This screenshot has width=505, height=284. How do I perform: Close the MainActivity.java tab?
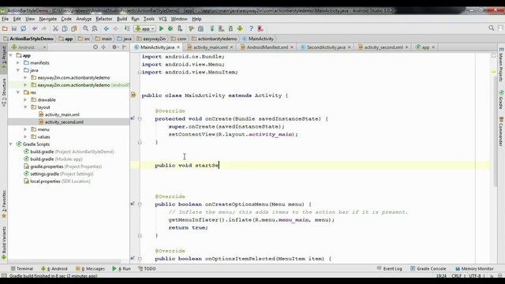[x=178, y=47]
